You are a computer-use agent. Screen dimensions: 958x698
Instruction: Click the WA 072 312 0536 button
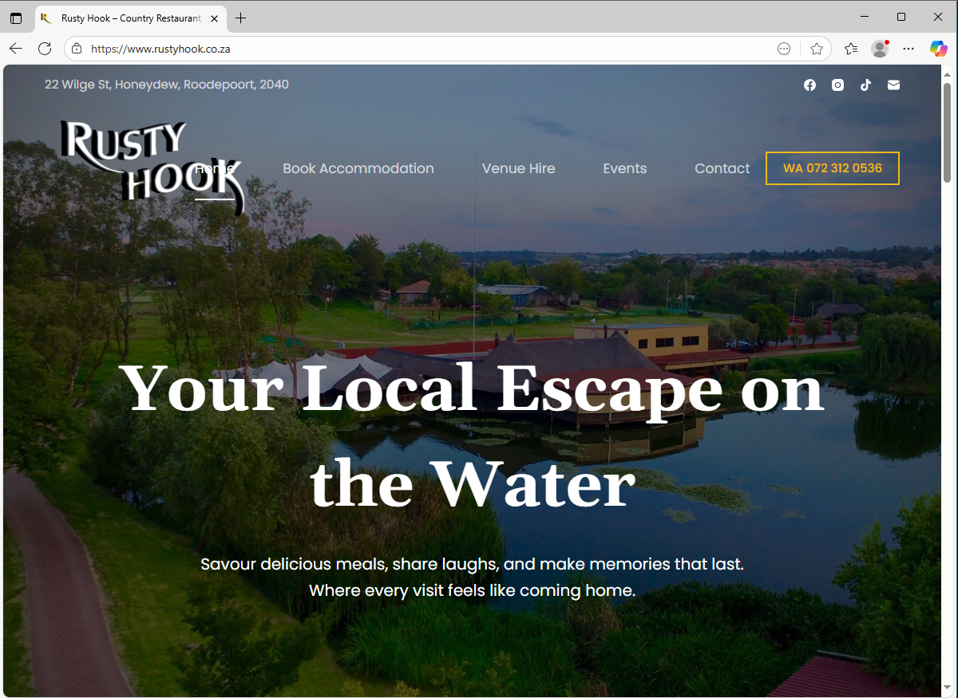(x=833, y=168)
